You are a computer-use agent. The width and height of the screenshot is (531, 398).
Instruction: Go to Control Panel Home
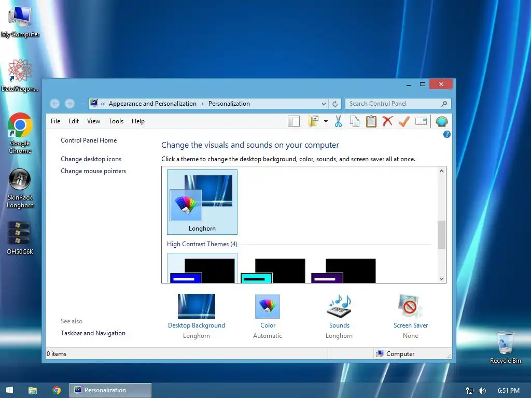(89, 140)
